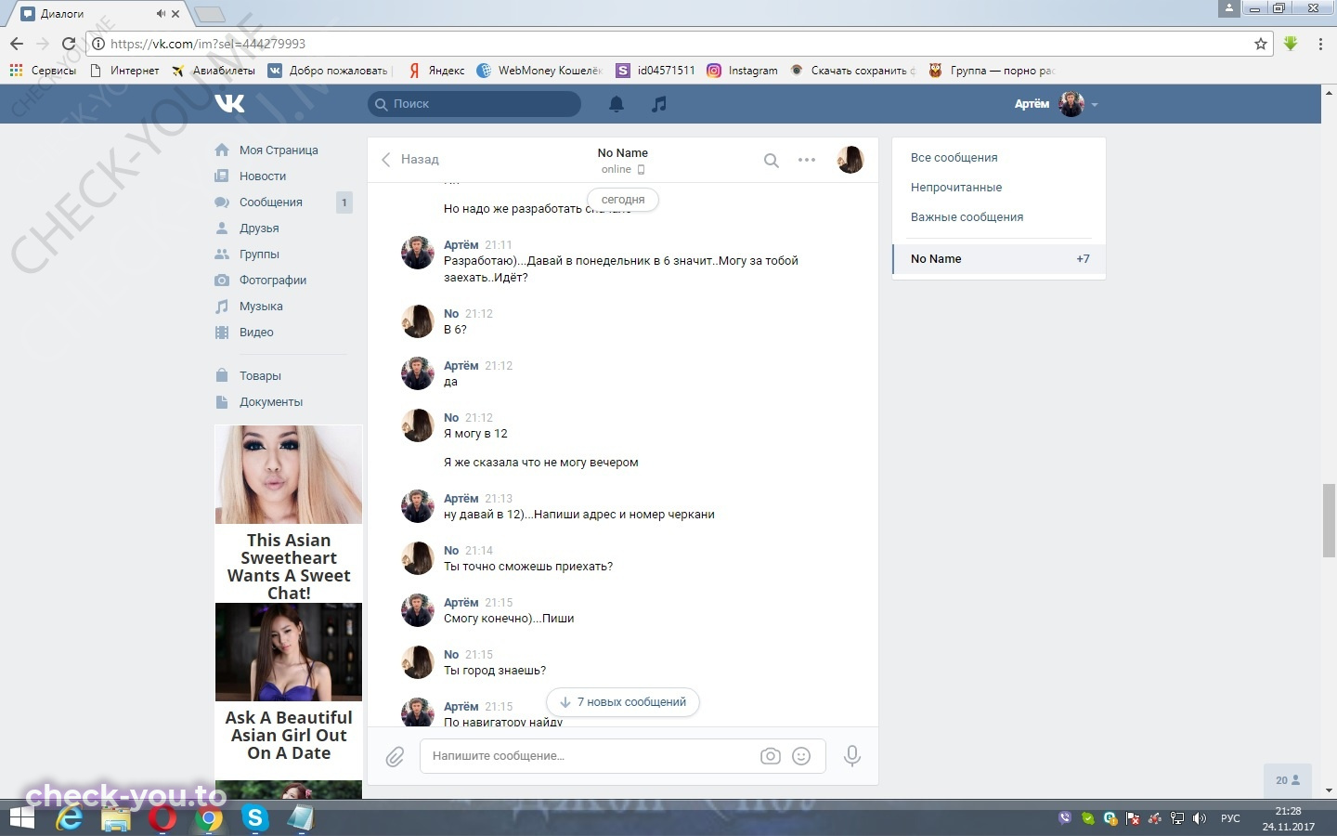This screenshot has width=1337, height=836.
Task: Search within the No Name conversation
Action: click(x=771, y=160)
